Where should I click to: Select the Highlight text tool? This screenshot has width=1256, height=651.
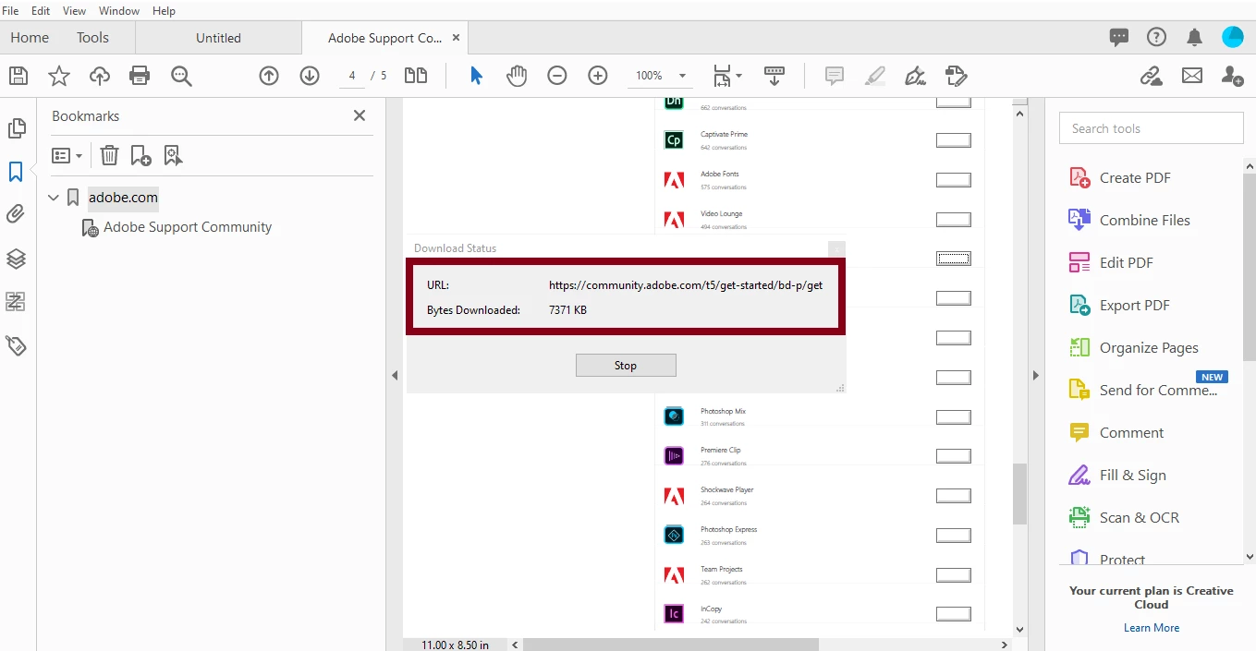[875, 76]
